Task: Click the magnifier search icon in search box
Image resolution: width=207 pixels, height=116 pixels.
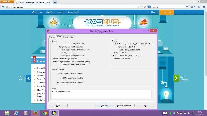Action: (x=187, y=7)
